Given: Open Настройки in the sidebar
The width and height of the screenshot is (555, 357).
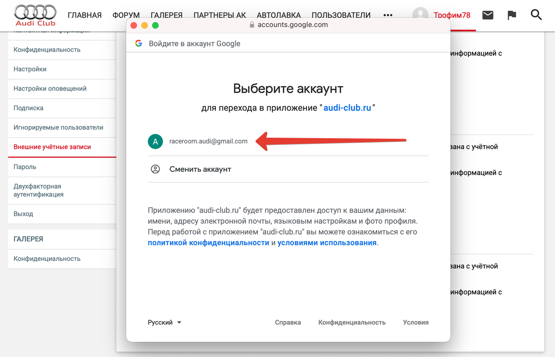Looking at the screenshot, I should pos(62,69).
